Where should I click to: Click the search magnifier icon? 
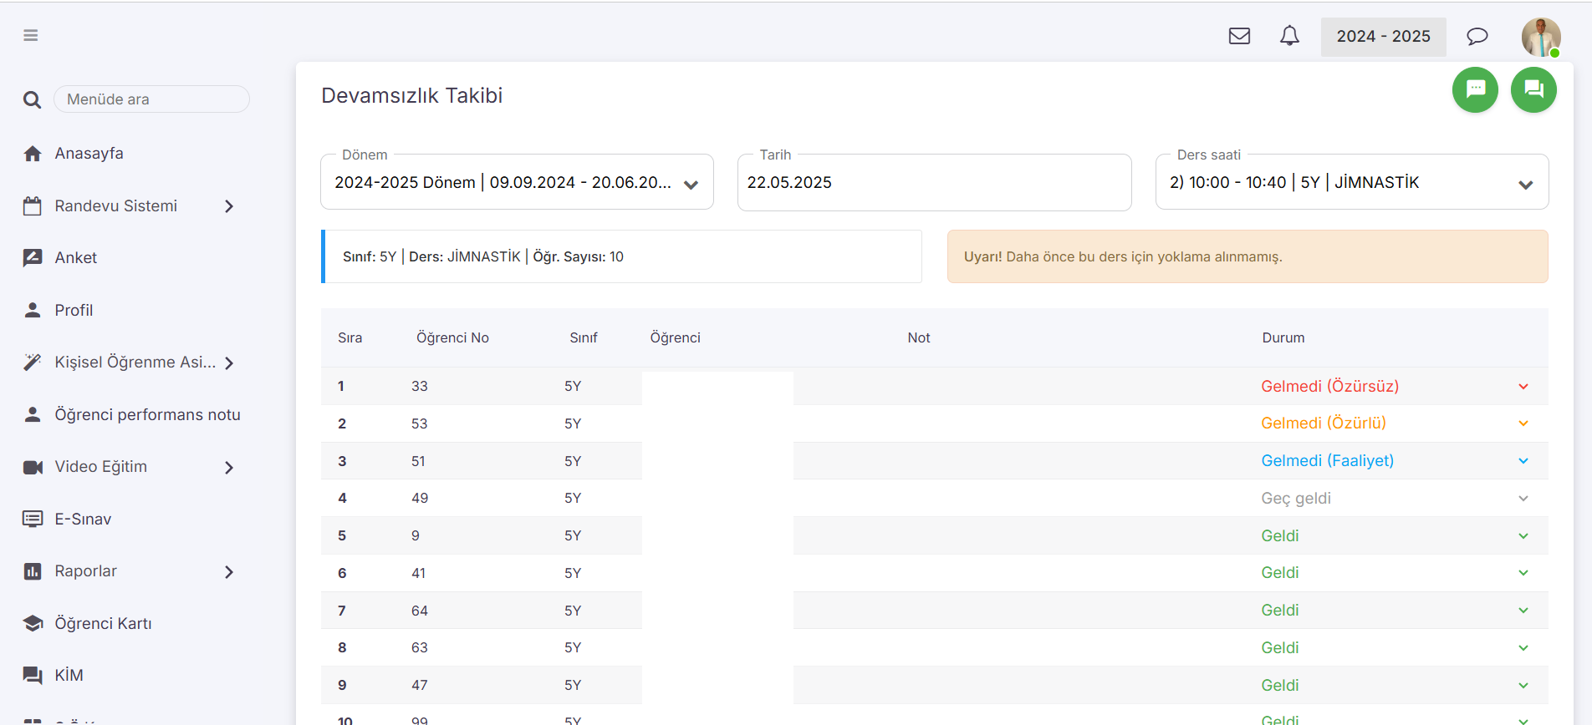[x=32, y=100]
